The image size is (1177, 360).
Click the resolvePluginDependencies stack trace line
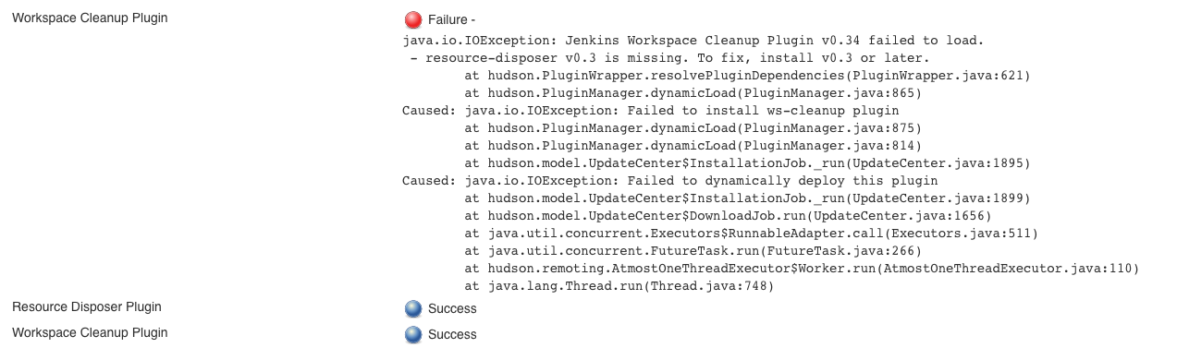click(747, 76)
